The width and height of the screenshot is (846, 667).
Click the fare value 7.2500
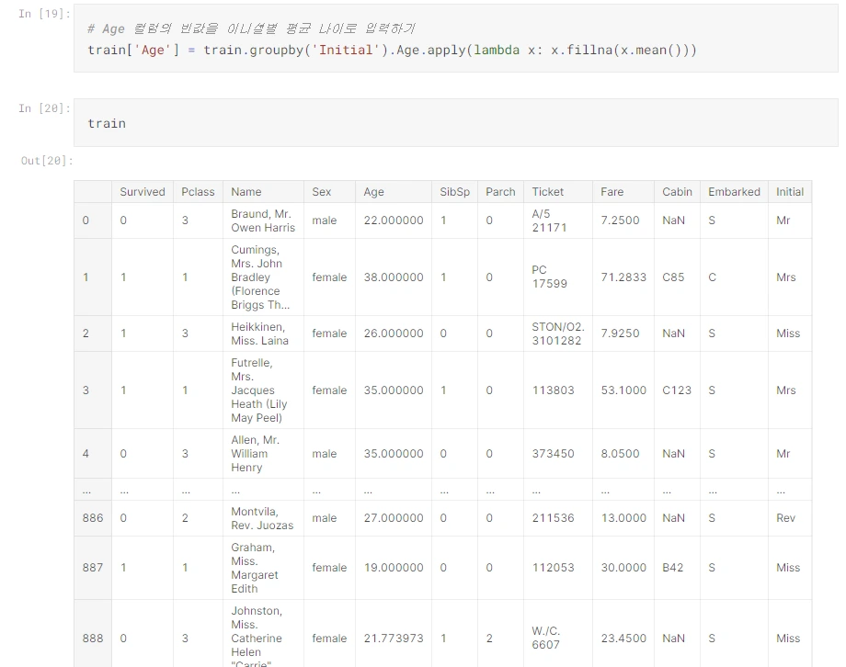pyautogui.click(x=620, y=220)
